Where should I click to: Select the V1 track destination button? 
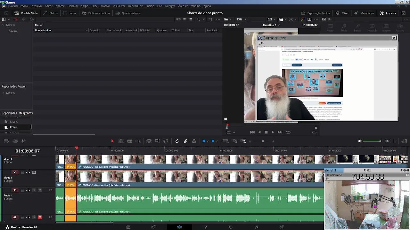click(15, 172)
